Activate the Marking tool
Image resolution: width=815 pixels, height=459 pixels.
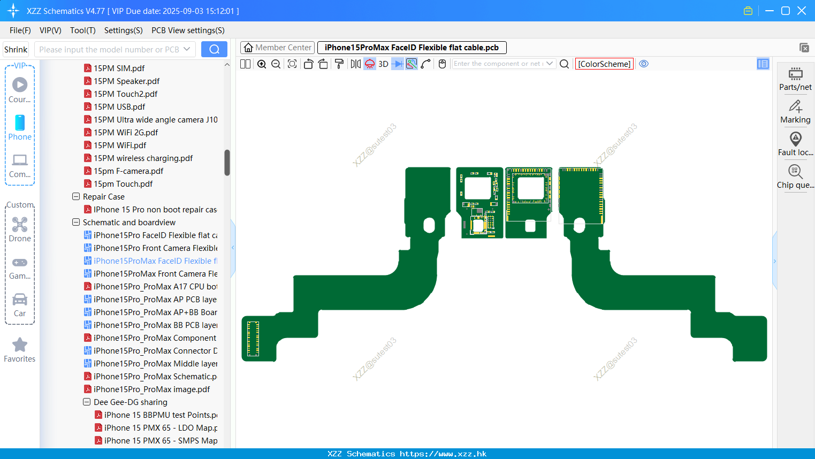[795, 112]
